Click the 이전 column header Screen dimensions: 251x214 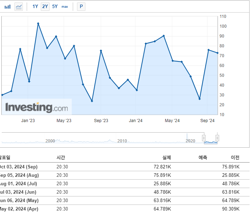coord(235,158)
